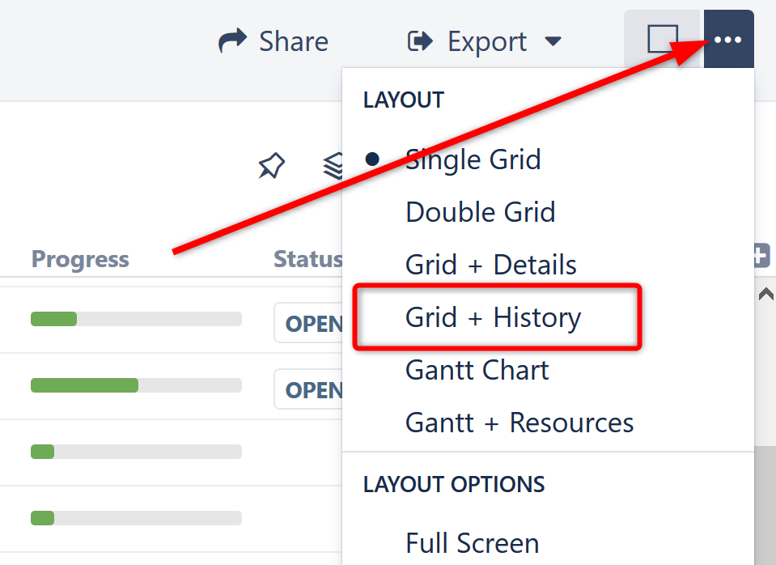Click the fourth row progress bar

(x=136, y=518)
